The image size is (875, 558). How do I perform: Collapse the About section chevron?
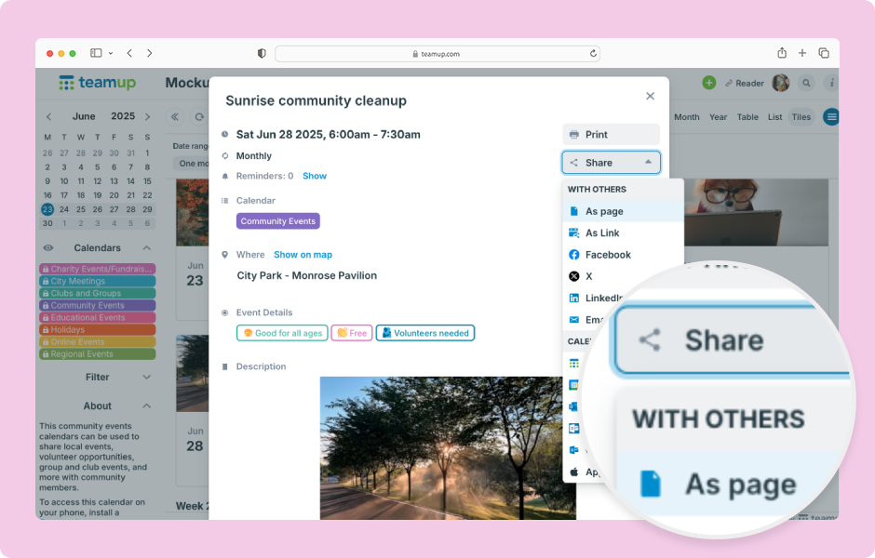147,405
